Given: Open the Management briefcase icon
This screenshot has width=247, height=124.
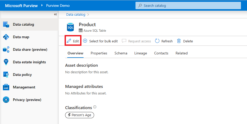Looking at the screenshot, I should (6, 87).
